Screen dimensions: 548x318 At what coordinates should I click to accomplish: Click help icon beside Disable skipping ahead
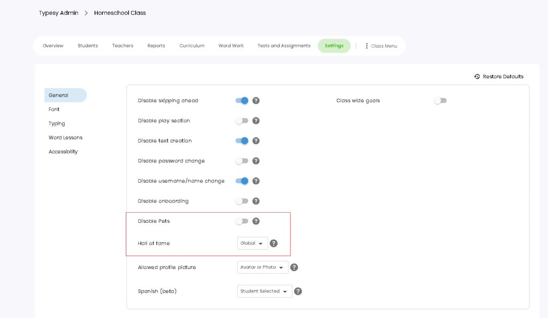[256, 100]
